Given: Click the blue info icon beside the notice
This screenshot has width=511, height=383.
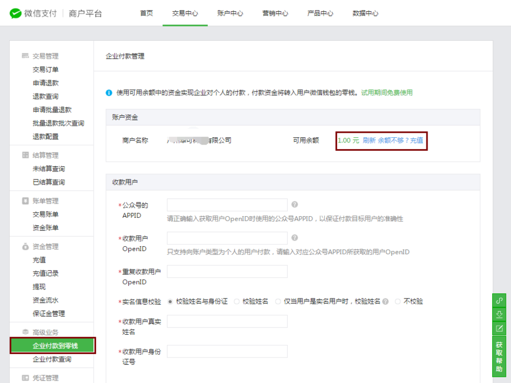Looking at the screenshot, I should (x=109, y=93).
